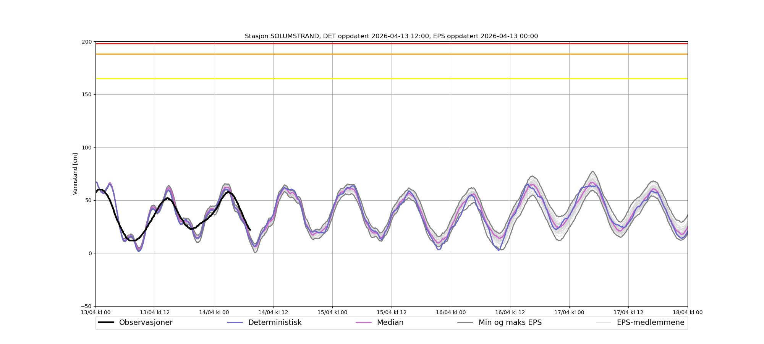
Task: Select the Min og maks EPS label
Action: [510, 323]
